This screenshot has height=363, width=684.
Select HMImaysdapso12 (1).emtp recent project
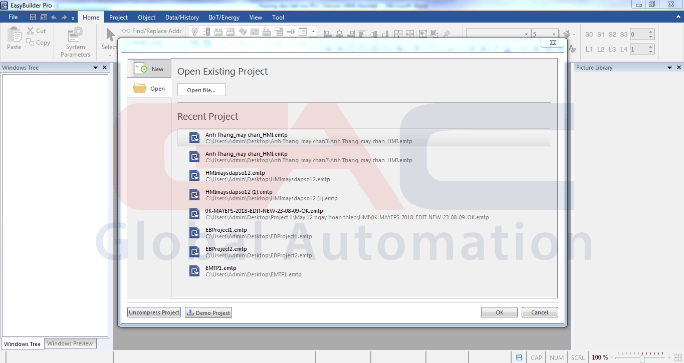click(364, 195)
